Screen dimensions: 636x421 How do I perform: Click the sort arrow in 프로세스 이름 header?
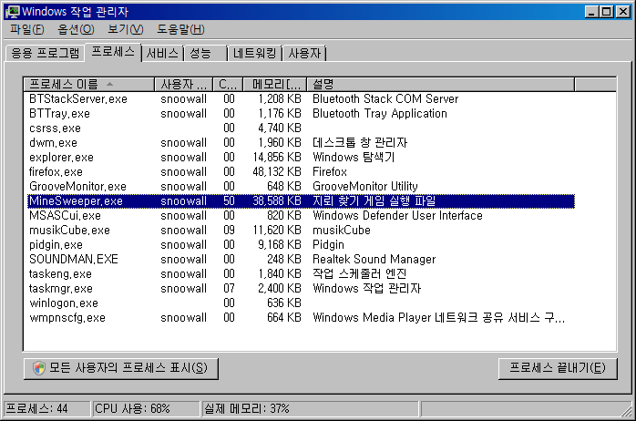[x=109, y=84]
